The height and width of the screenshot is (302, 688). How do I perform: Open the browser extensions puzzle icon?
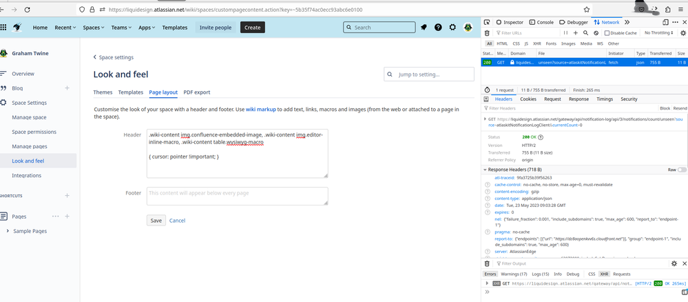(667, 9)
